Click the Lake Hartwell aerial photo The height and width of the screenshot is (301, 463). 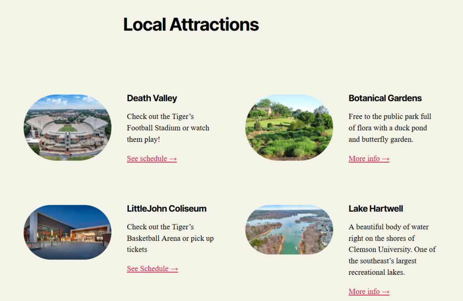(289, 230)
